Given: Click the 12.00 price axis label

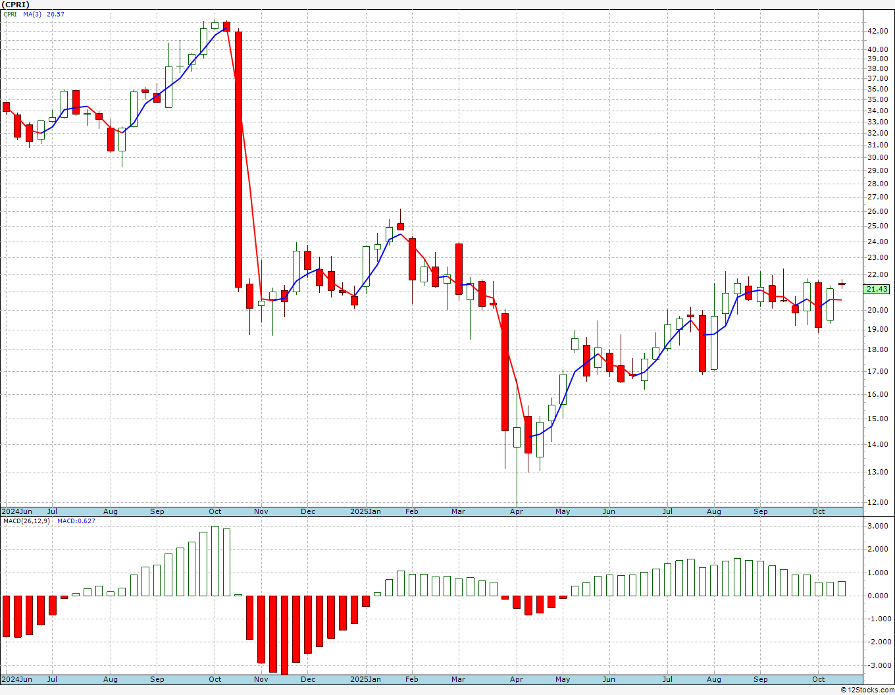Looking at the screenshot, I should [x=877, y=502].
